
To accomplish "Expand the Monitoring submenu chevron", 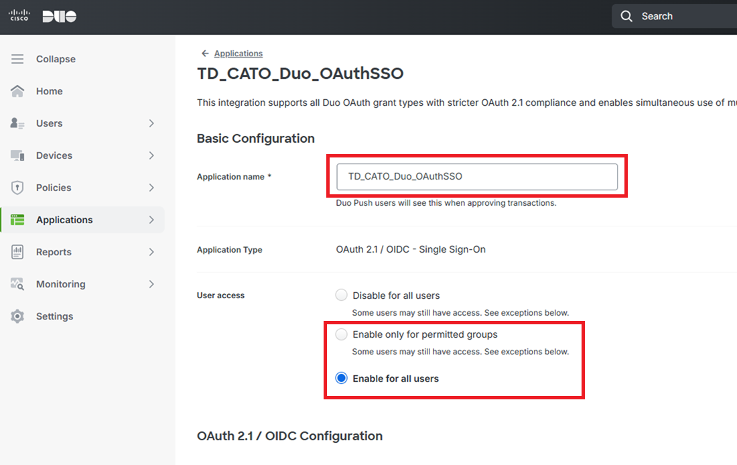I will (x=151, y=284).
